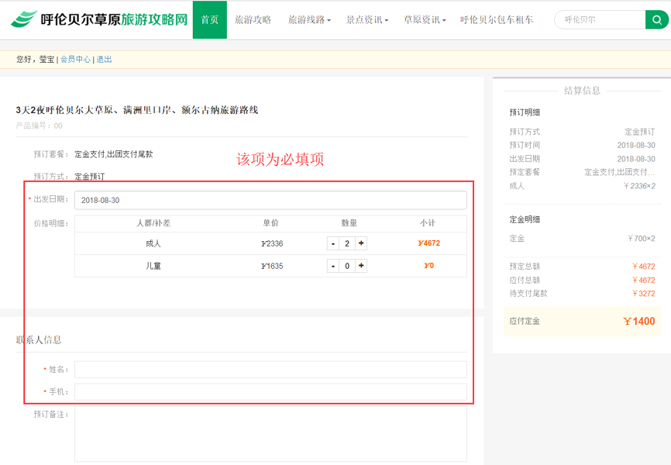Screen dimensions: 671x465
Task: Click the 手机 phone number field
Action: [270, 392]
